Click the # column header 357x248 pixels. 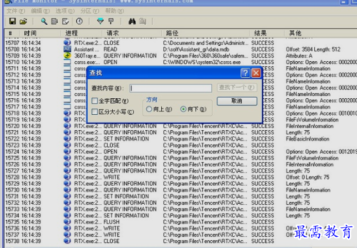12,33
